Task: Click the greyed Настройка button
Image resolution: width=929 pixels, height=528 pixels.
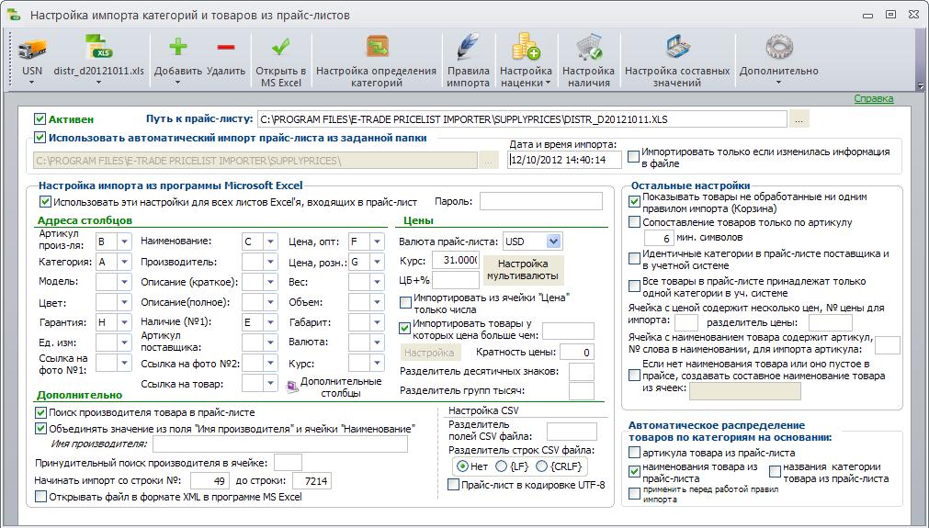Action: tap(429, 353)
